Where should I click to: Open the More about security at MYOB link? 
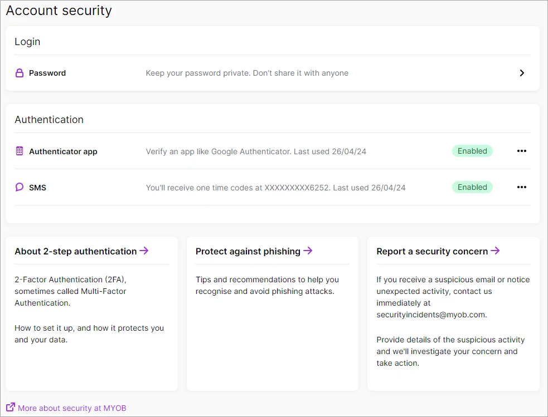click(x=72, y=408)
